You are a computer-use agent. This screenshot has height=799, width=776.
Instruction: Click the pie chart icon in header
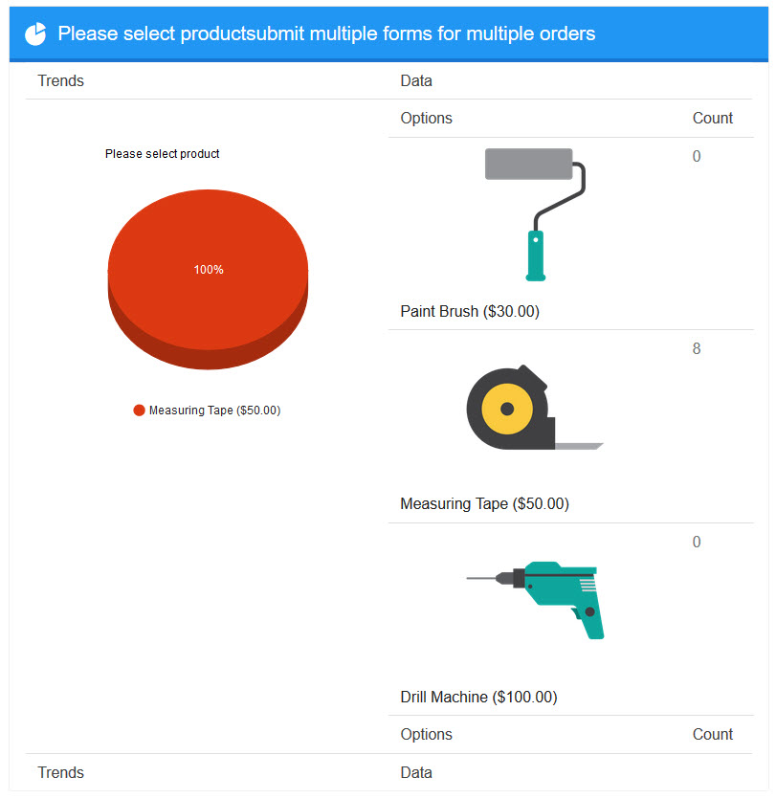(x=35, y=34)
